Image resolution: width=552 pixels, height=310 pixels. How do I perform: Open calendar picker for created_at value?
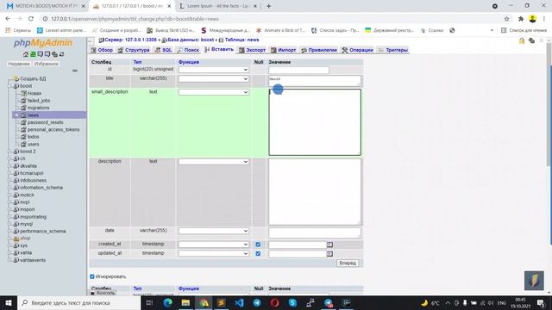point(329,245)
